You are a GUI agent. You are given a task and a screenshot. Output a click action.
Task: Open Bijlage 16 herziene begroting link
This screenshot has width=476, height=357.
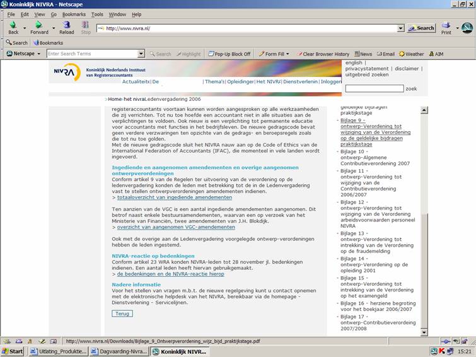tap(378, 307)
